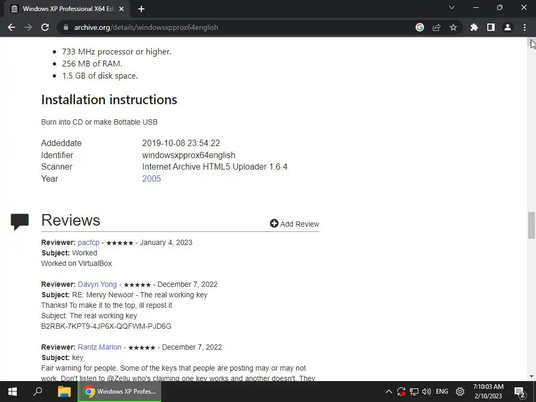
Task: View site information lock icon
Action: 66,27
